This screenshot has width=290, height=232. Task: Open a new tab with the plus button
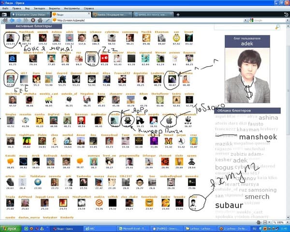point(178,14)
